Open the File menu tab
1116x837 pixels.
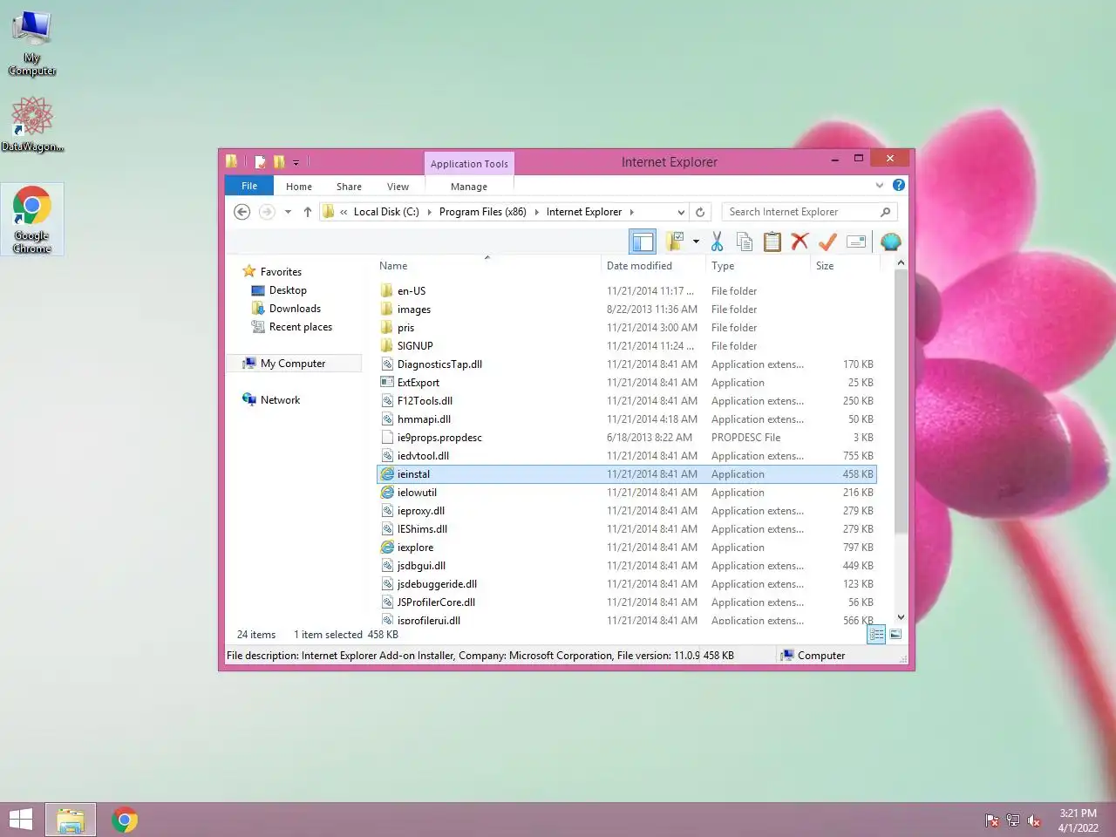[x=249, y=186]
